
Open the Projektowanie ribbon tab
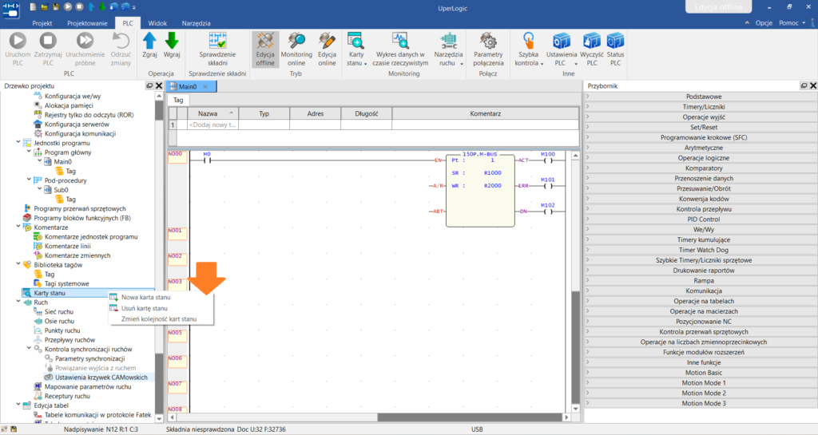point(87,23)
